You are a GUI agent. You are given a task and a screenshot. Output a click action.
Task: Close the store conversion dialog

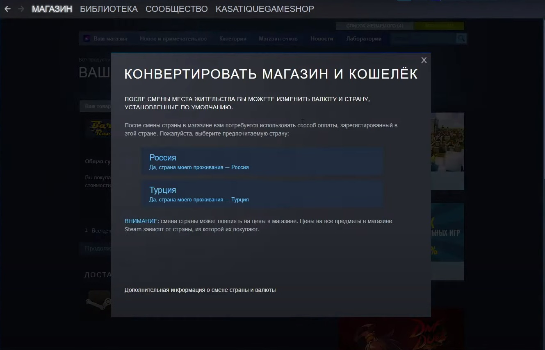[x=424, y=60]
